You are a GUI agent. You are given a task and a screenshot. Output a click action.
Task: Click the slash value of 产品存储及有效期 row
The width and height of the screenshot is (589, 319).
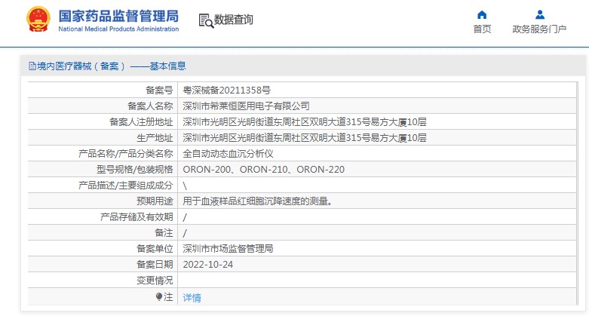pyautogui.click(x=185, y=217)
